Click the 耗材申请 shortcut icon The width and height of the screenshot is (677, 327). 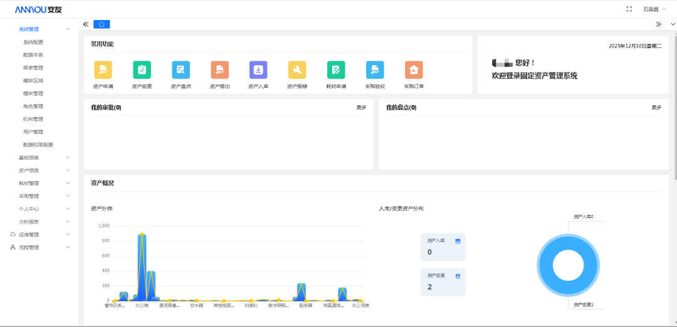click(336, 70)
